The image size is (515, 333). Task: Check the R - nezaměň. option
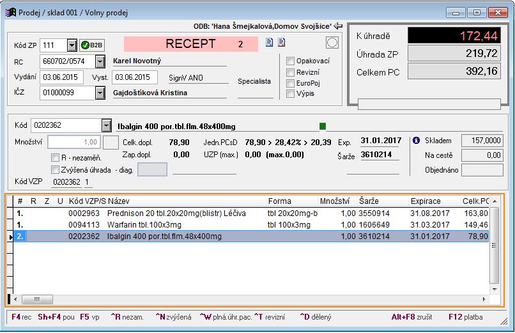55,157
